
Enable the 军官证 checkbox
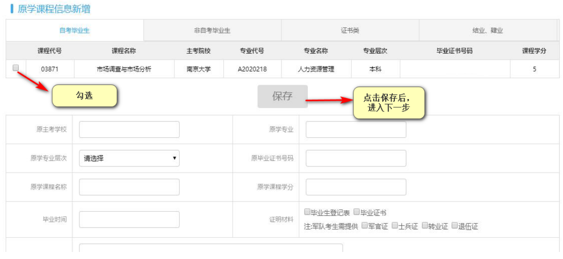(x=365, y=226)
